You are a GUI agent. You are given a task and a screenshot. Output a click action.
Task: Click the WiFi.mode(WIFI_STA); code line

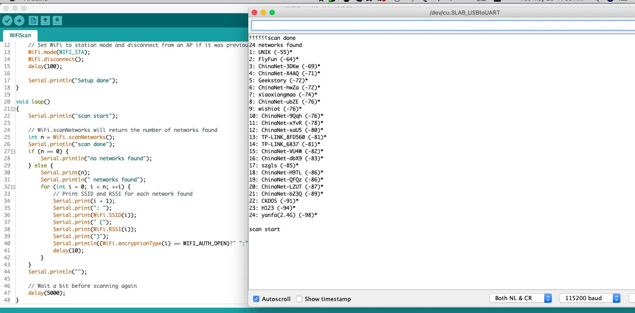click(59, 52)
